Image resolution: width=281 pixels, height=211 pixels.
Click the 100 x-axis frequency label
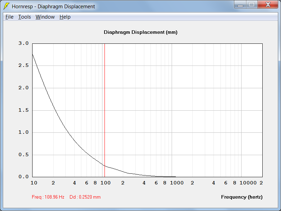tap(105, 183)
